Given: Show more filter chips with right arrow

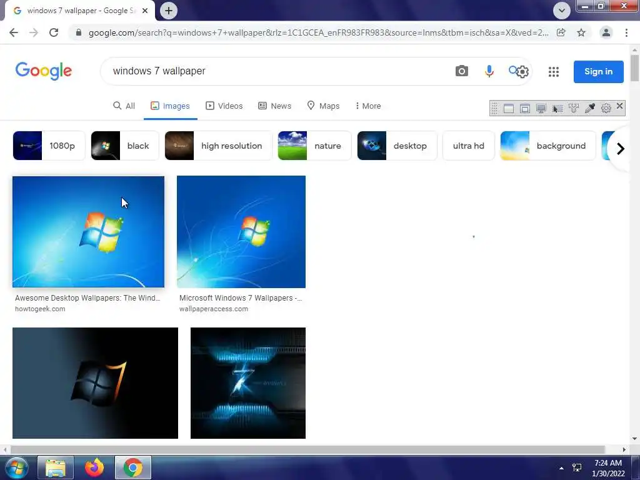Looking at the screenshot, I should tap(621, 149).
